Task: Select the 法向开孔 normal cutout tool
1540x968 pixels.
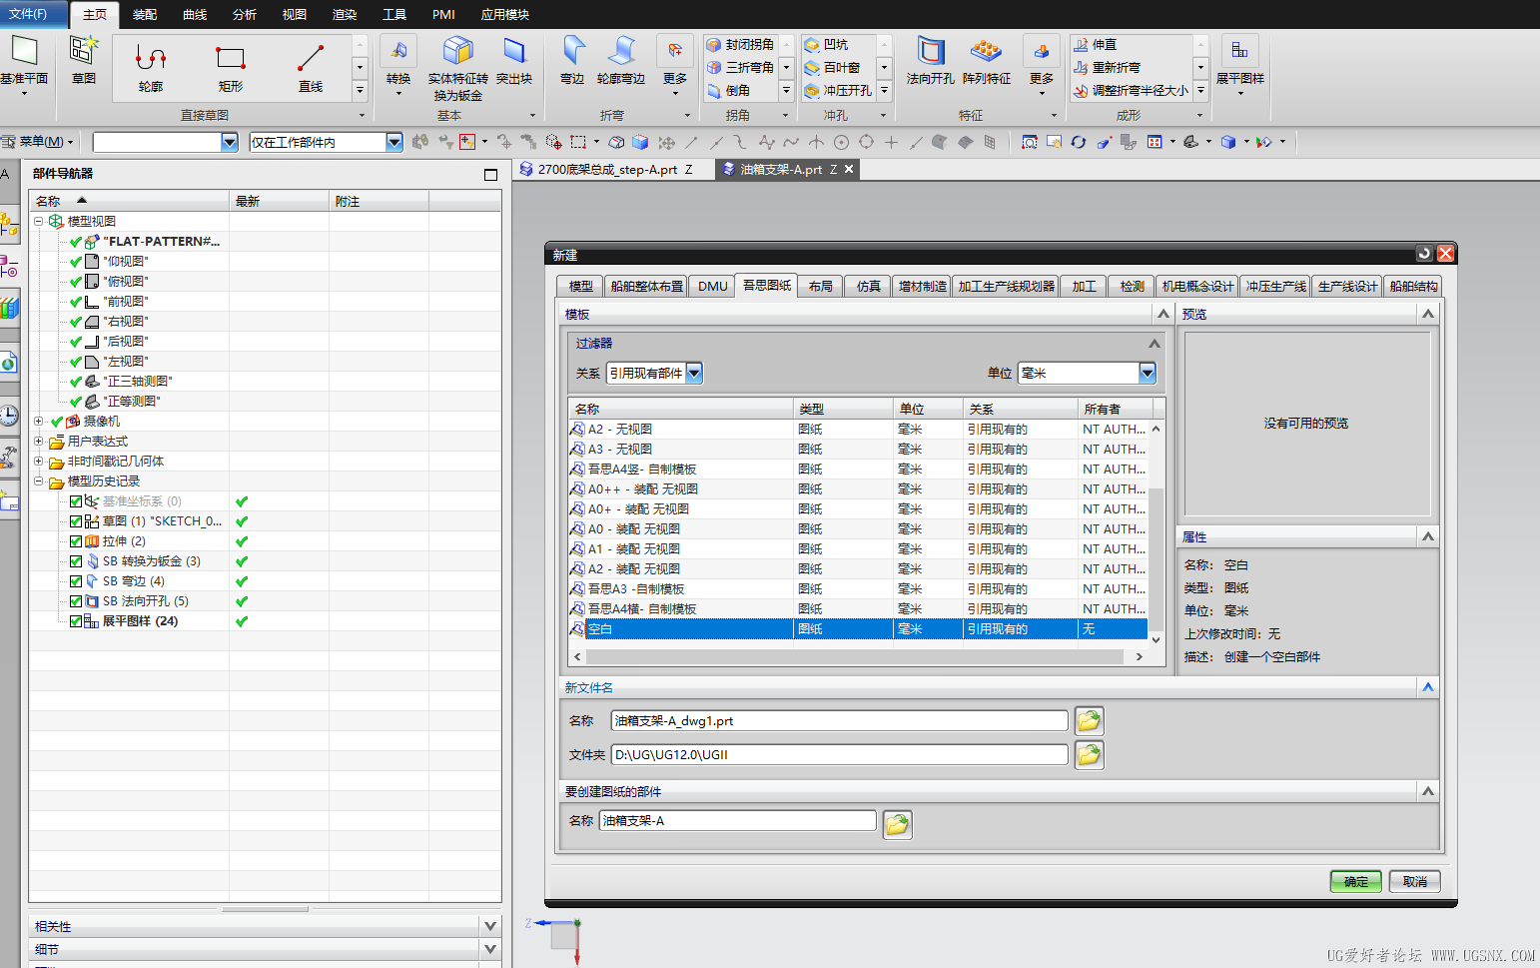Action: [x=931, y=62]
